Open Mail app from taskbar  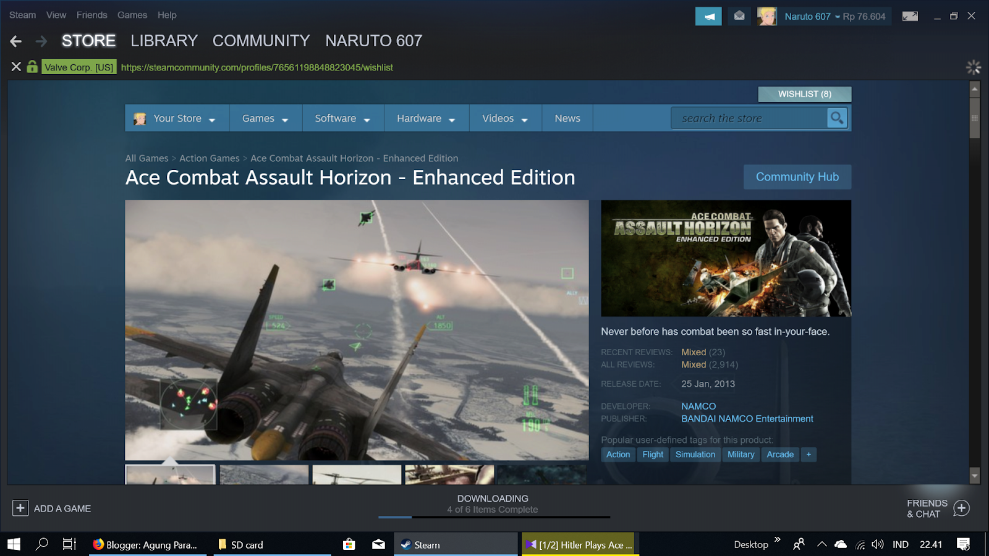click(378, 544)
